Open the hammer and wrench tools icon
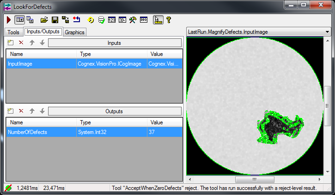The width and height of the screenshot is (335, 195). pyautogui.click(x=133, y=20)
